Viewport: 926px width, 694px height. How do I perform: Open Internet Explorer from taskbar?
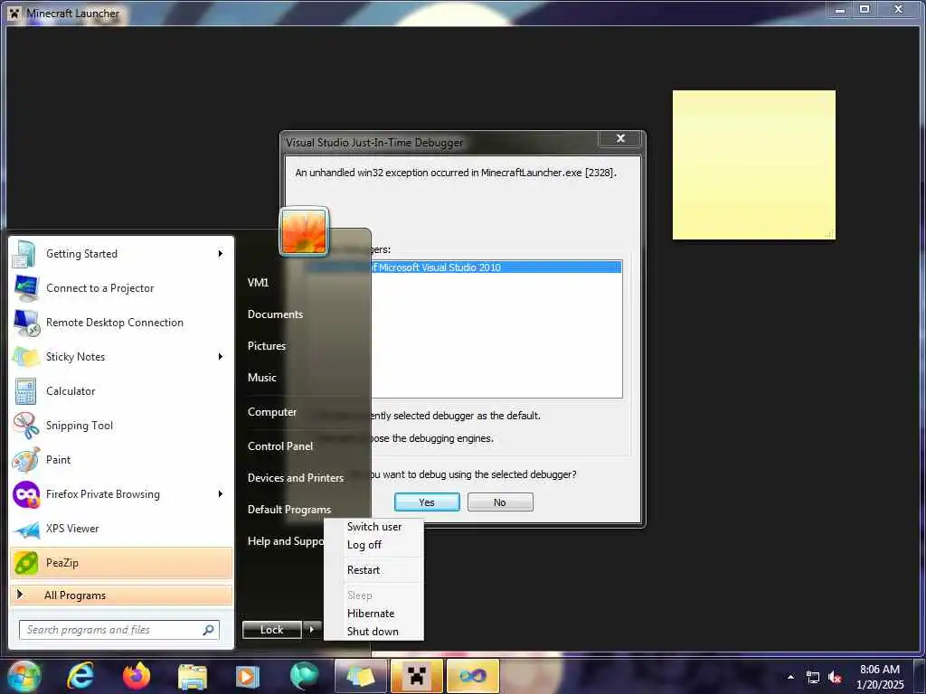point(80,676)
